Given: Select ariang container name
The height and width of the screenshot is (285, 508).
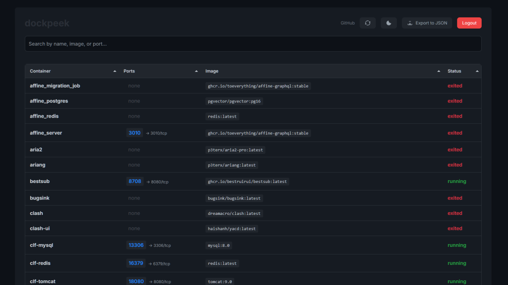Looking at the screenshot, I should 38,165.
